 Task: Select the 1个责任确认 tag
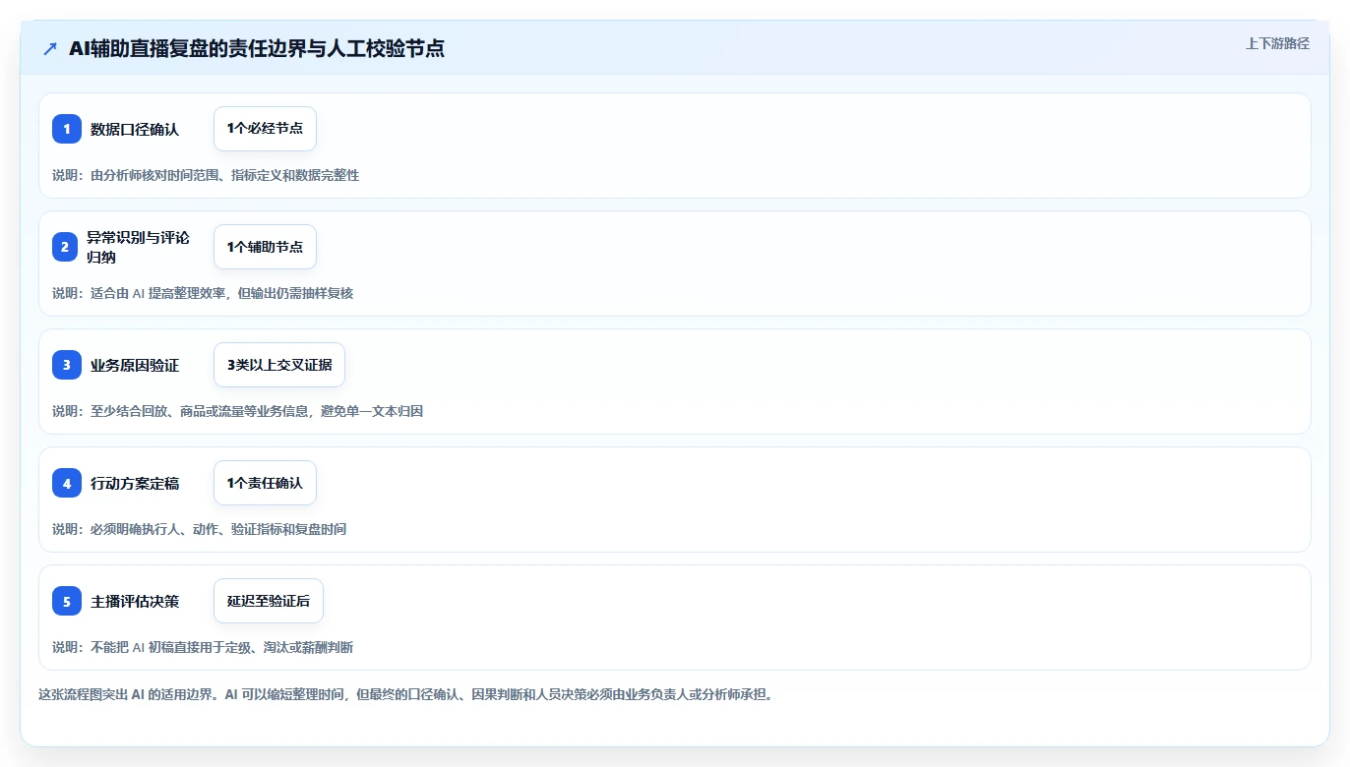(x=265, y=483)
